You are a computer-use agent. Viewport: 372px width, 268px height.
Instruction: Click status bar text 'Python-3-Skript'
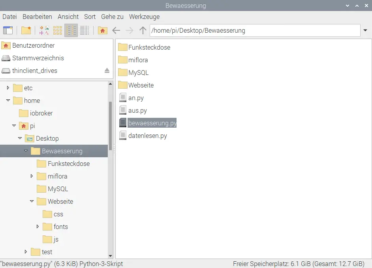pyautogui.click(x=101, y=264)
